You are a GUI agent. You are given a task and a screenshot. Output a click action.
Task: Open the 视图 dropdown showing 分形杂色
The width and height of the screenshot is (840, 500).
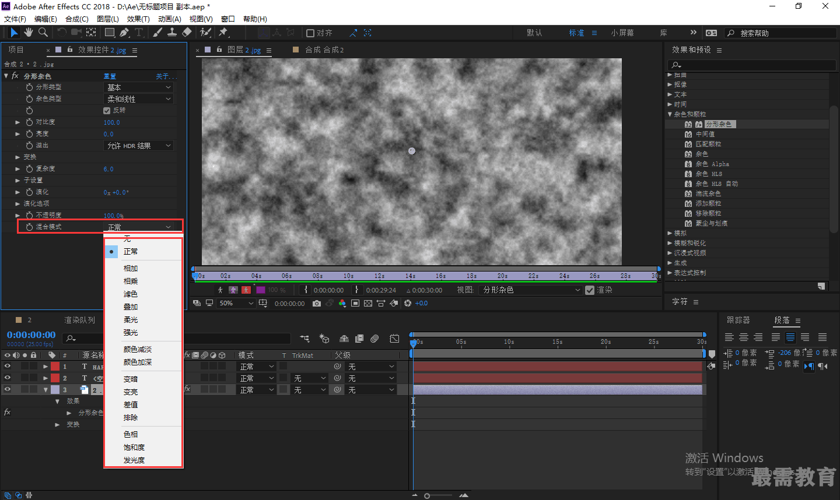tap(530, 290)
